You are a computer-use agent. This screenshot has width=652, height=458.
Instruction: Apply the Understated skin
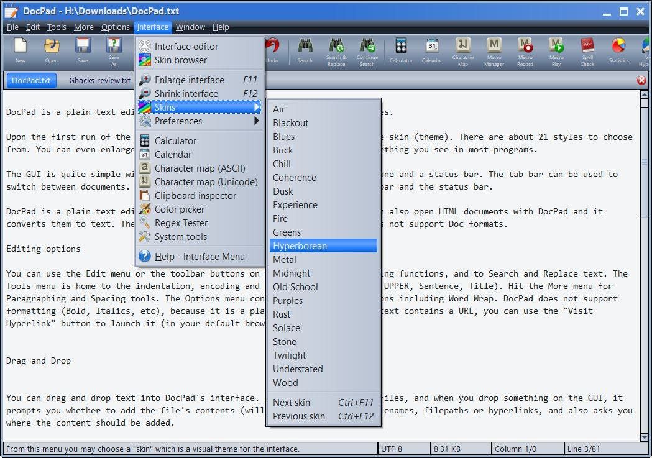pos(323,370)
